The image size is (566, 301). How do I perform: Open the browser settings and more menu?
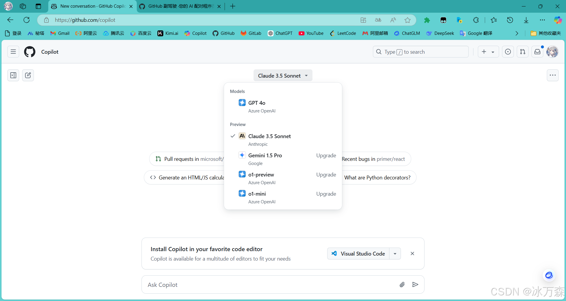[542, 20]
